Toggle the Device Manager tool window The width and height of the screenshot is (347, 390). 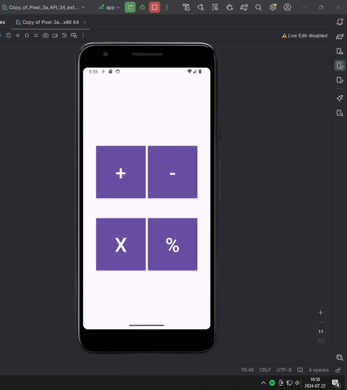tap(340, 51)
